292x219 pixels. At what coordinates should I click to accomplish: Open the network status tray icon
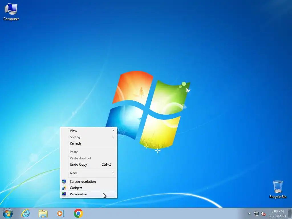pyautogui.click(x=256, y=214)
